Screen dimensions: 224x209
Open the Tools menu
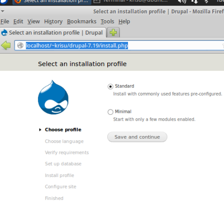coord(107,22)
